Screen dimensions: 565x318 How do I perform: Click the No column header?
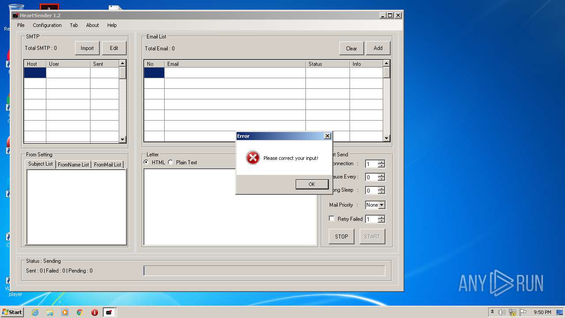click(154, 64)
